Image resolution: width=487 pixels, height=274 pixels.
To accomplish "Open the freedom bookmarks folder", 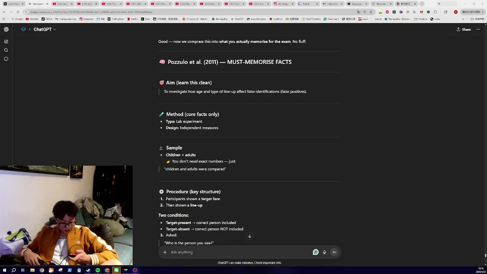I will [x=421, y=19].
